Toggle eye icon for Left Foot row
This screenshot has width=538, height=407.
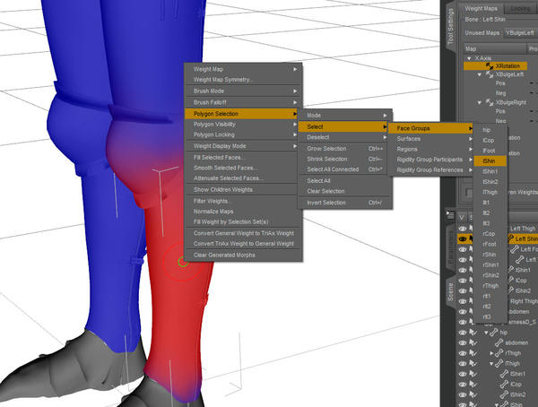tap(463, 249)
